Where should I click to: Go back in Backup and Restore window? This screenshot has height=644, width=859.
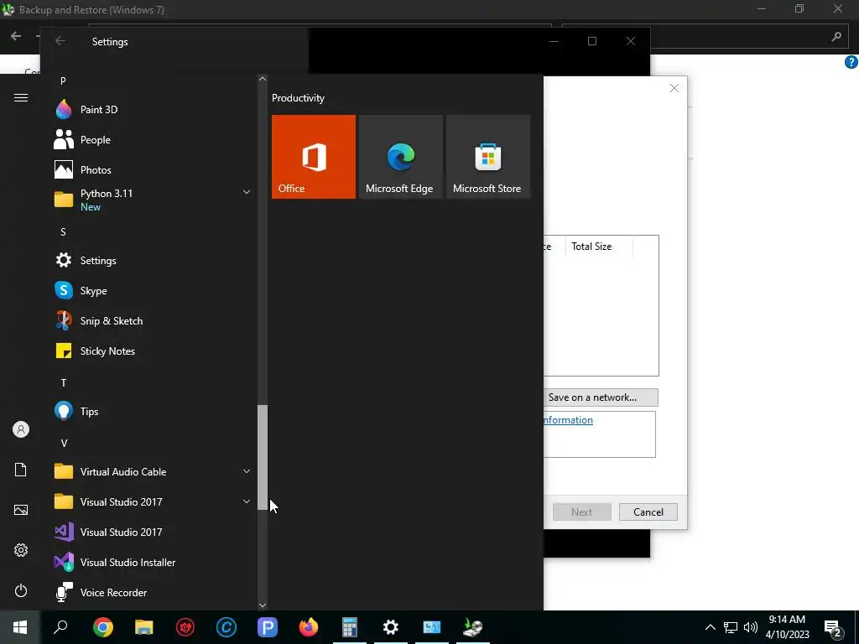[x=16, y=36]
